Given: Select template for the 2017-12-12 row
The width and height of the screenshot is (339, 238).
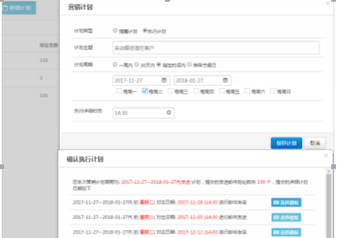Looking at the screenshot, I should point(286,232).
